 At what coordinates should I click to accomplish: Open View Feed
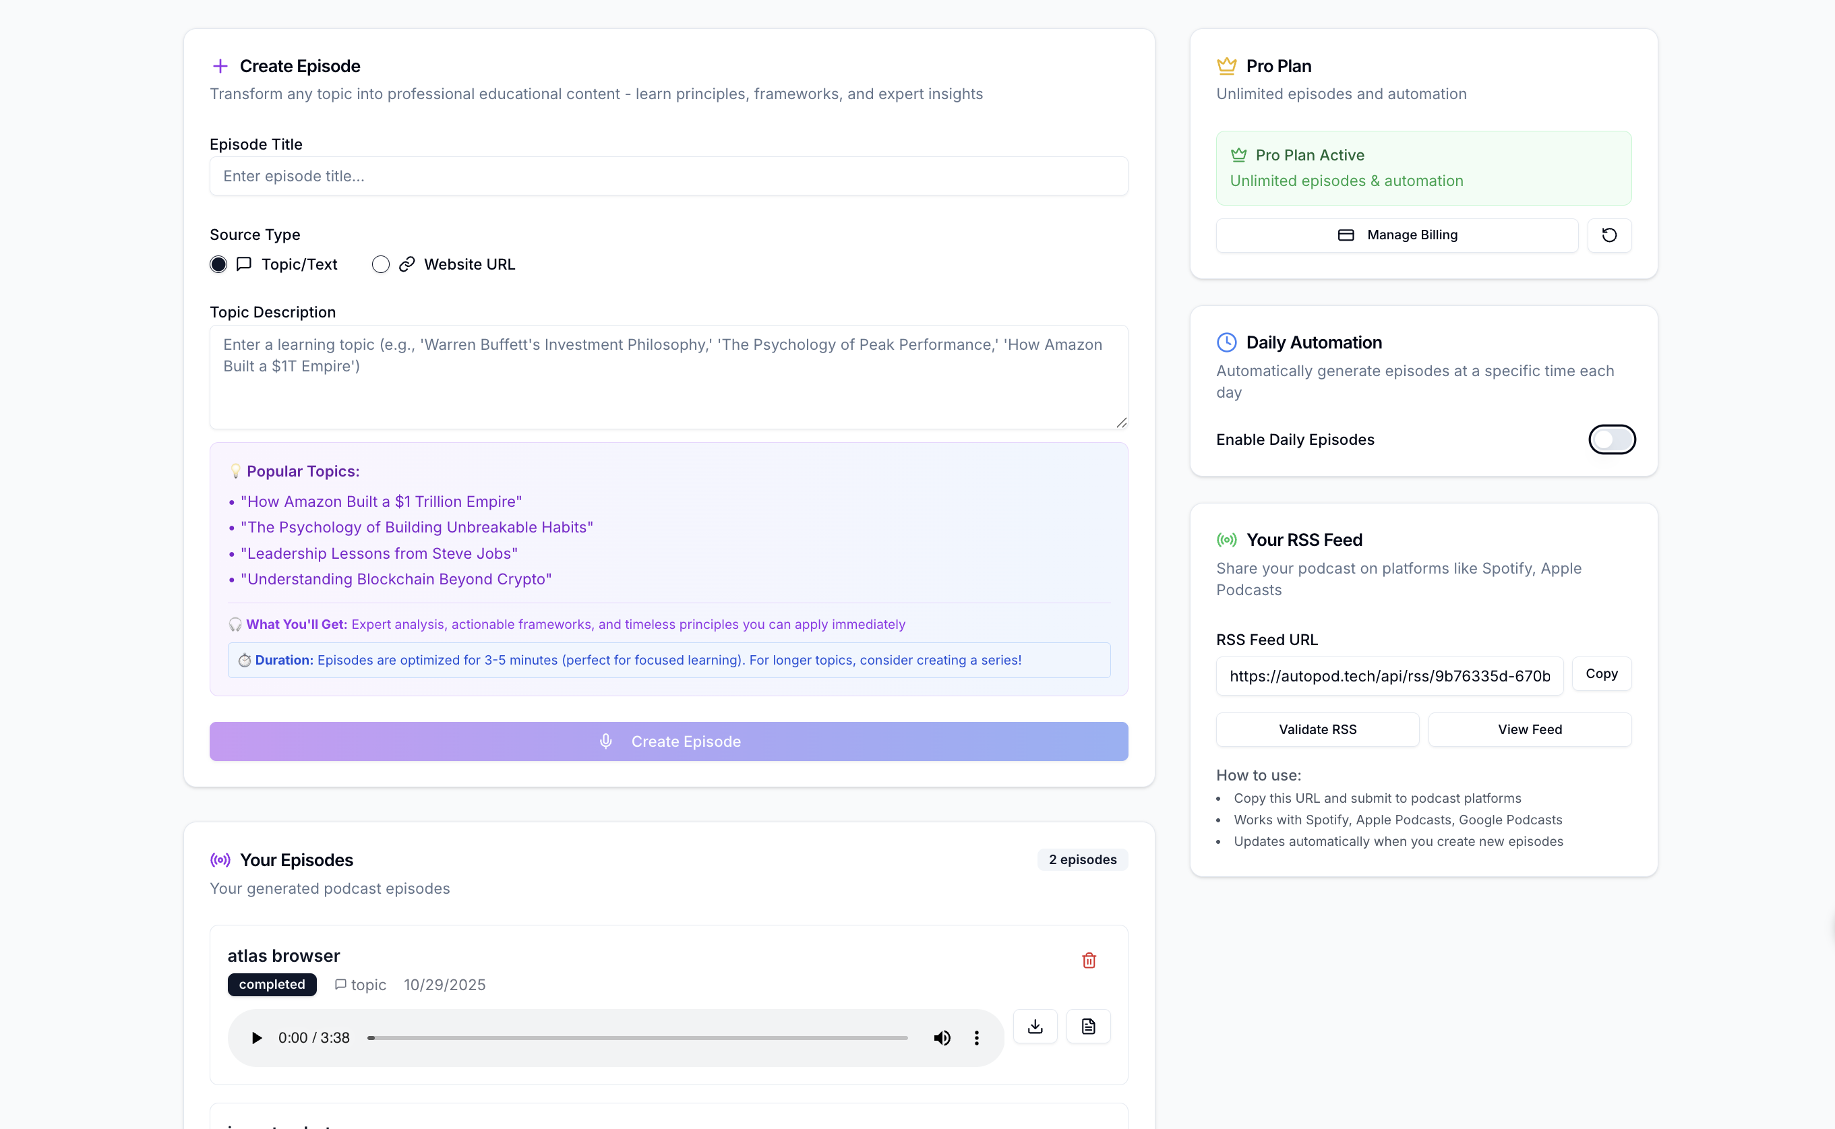coord(1529,729)
